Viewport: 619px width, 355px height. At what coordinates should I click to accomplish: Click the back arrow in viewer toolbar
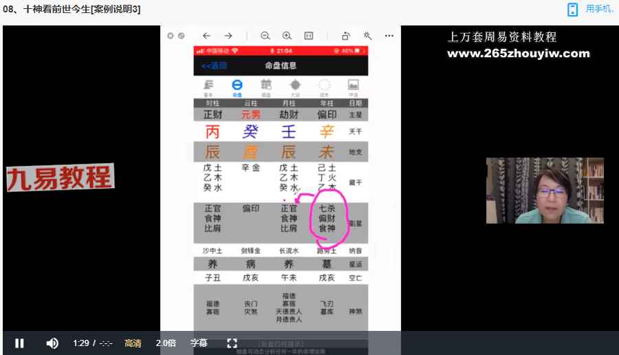coord(206,36)
